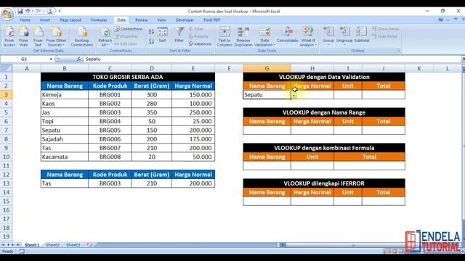The height and width of the screenshot is (261, 465).
Task: Switch to Sheet3 worksheet
Action: [73, 245]
